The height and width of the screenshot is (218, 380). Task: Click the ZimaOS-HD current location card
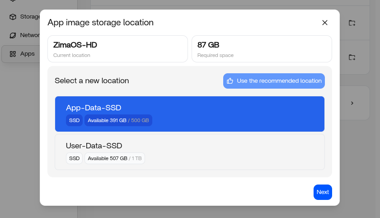click(x=117, y=49)
